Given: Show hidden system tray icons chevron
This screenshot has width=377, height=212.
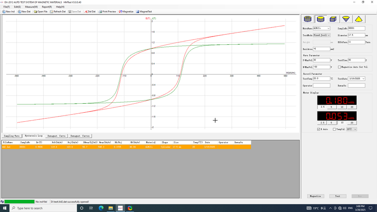Looking at the screenshot, I should tap(330, 208).
